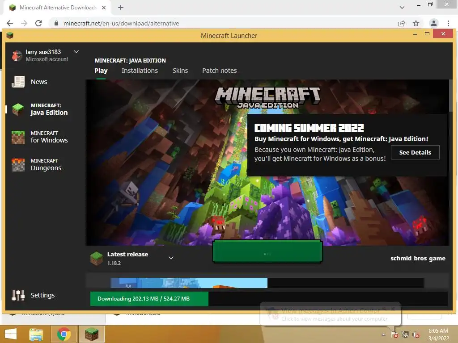This screenshot has height=343, width=458.
Task: Reload the minecraft.net page
Action: (x=38, y=23)
